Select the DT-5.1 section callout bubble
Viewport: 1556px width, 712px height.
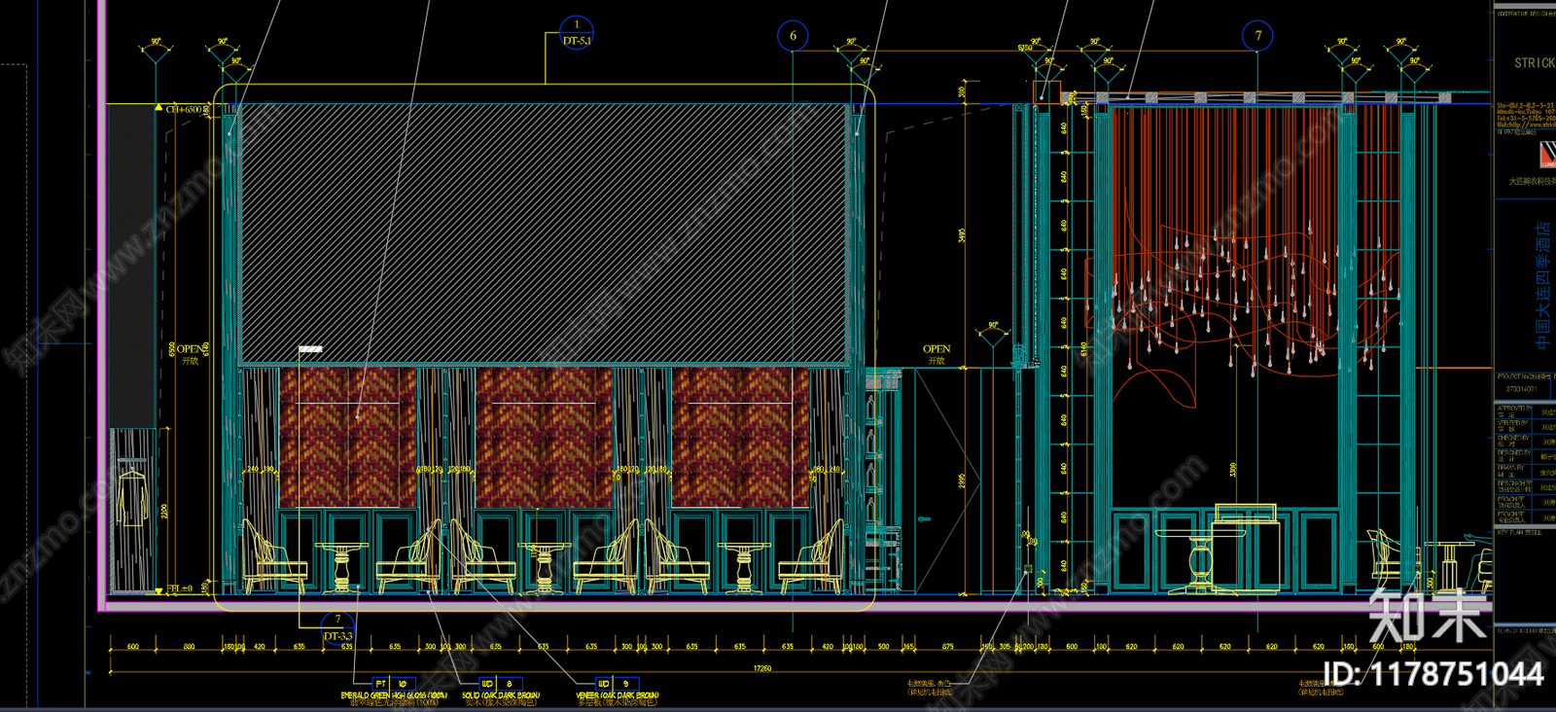tap(577, 33)
